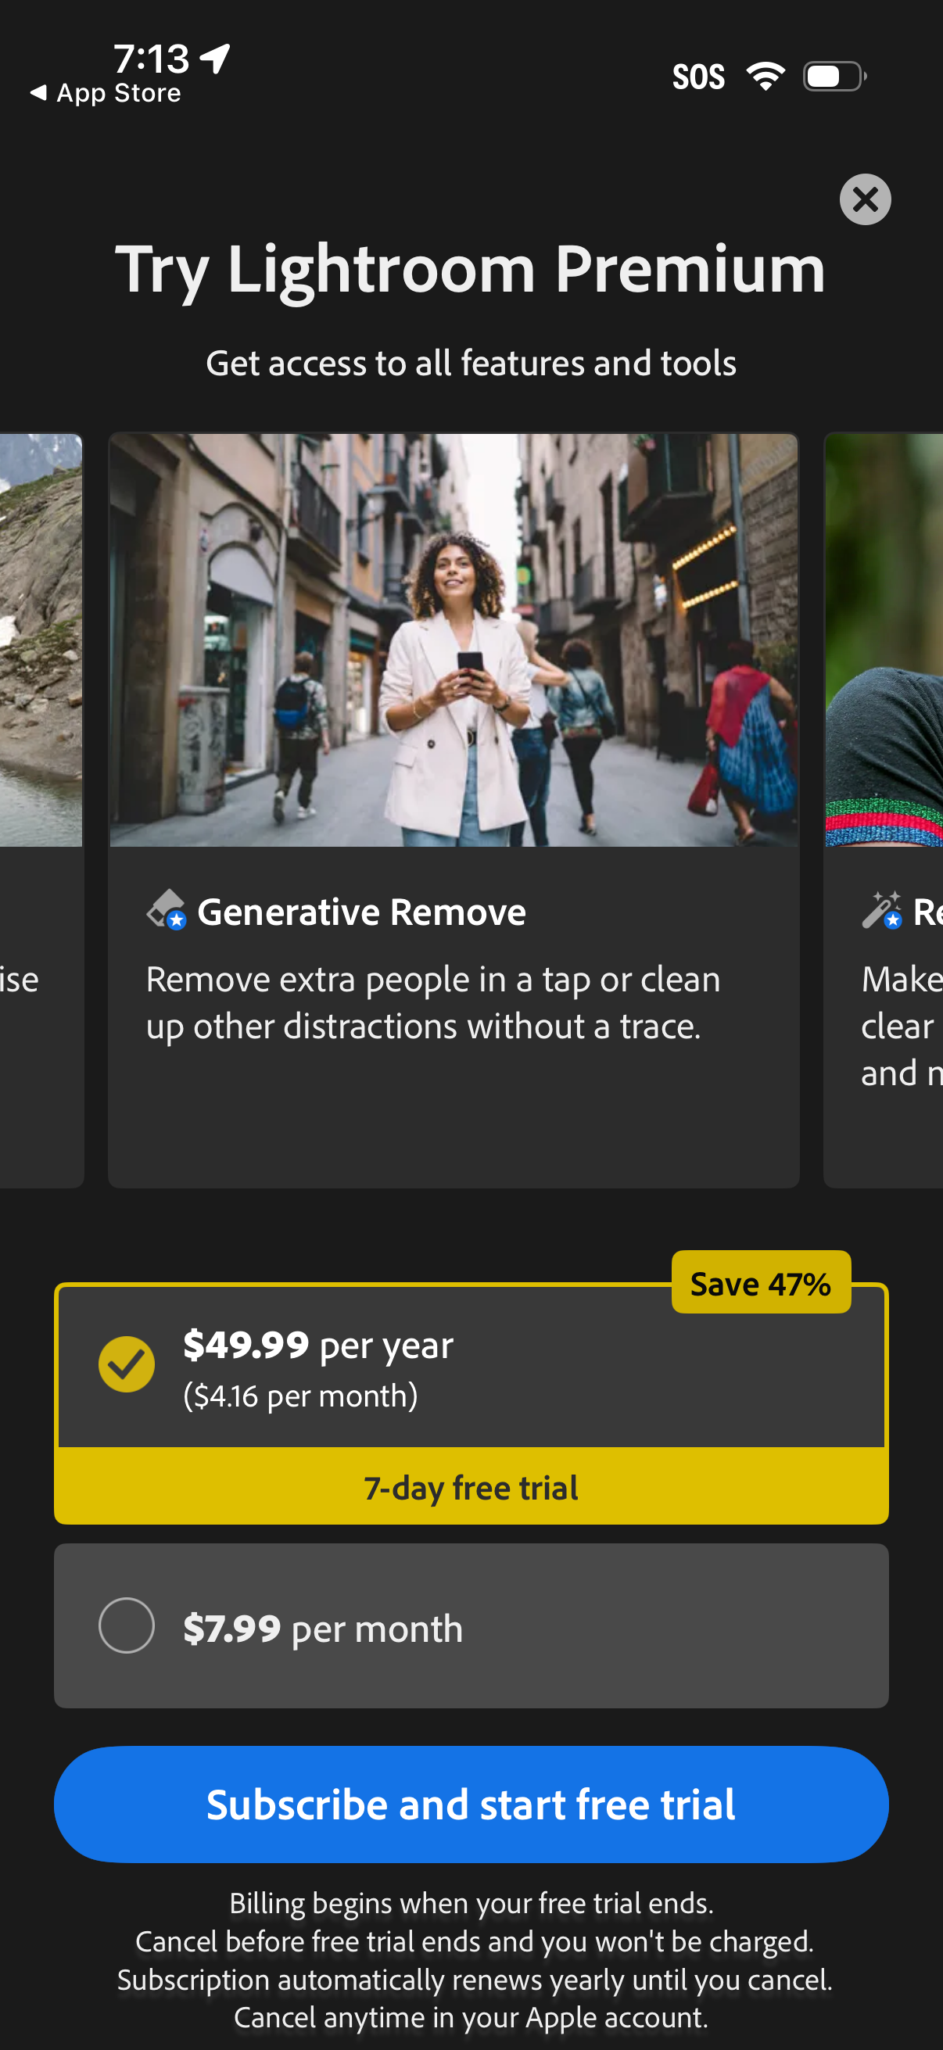Screen dimensions: 943x2050
Task: Tap the magic wand feature icon
Action: click(x=882, y=909)
